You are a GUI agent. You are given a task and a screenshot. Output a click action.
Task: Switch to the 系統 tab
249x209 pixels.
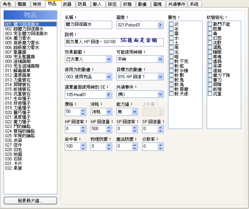pos(195,4)
